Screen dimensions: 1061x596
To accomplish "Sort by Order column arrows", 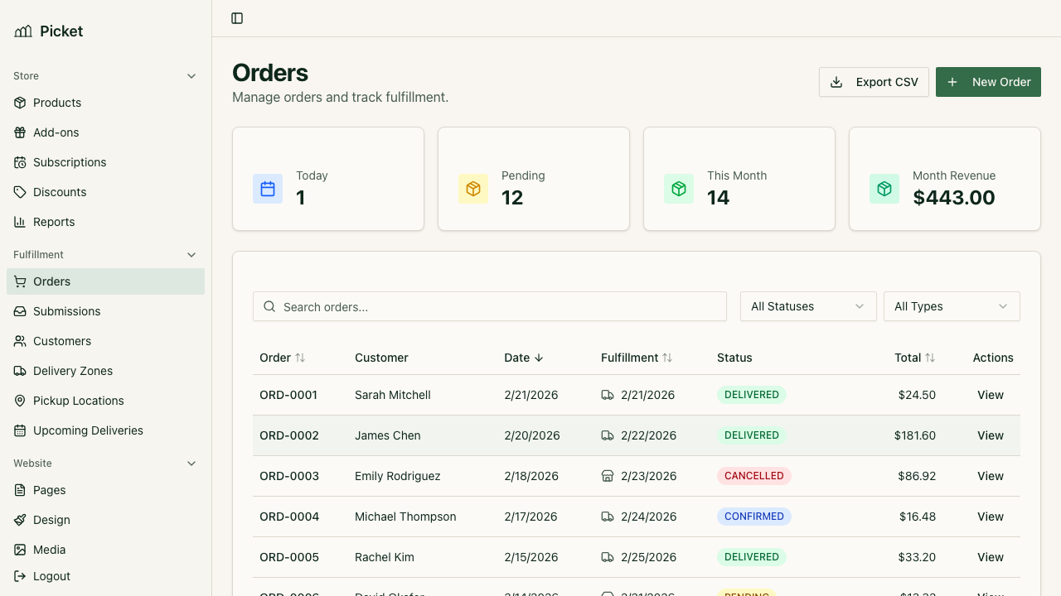I will coord(300,358).
